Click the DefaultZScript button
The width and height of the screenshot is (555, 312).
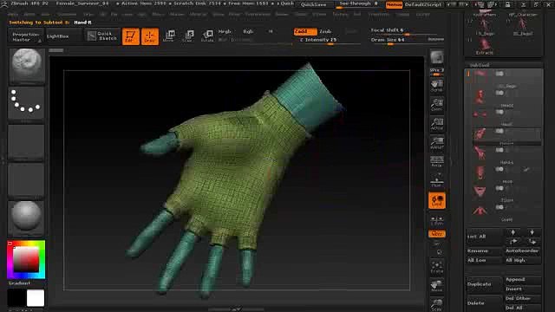pos(423,4)
